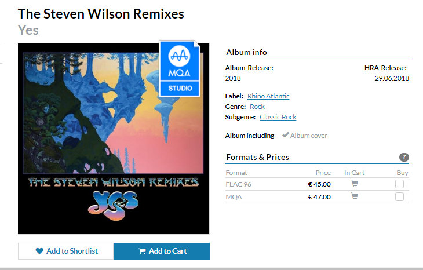The width and height of the screenshot is (423, 270).
Task: Click cart icon in FLAC 96 row
Action: point(355,184)
